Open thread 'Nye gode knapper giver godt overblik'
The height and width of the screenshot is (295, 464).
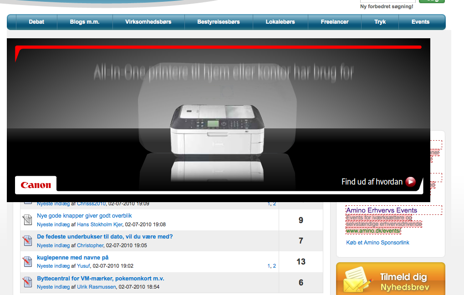[84, 216]
